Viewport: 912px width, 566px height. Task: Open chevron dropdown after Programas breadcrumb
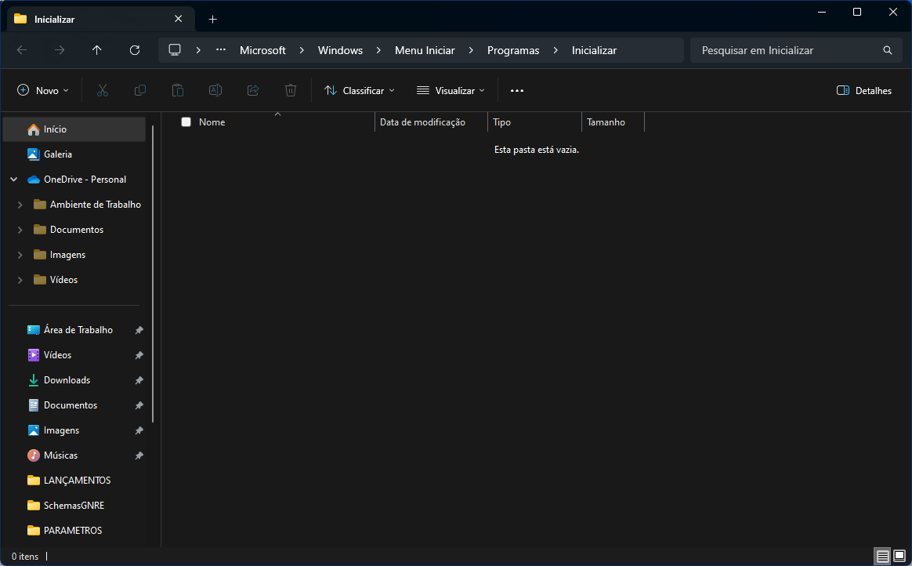(x=556, y=50)
